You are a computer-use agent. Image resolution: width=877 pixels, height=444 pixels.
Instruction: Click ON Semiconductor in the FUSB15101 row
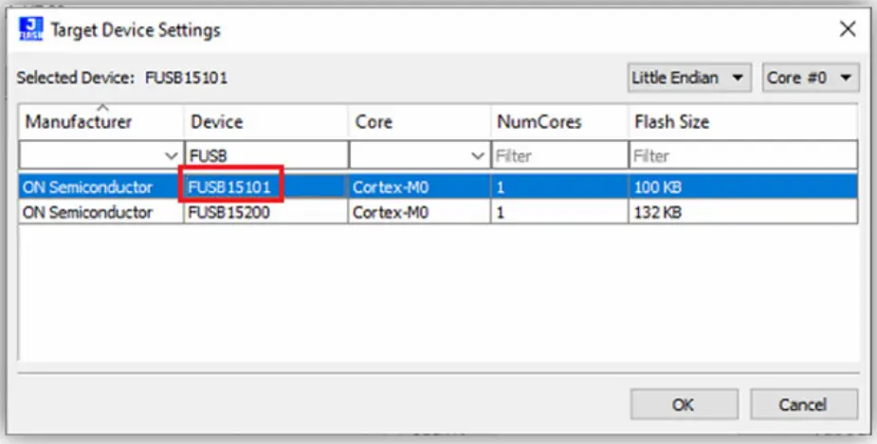100,187
